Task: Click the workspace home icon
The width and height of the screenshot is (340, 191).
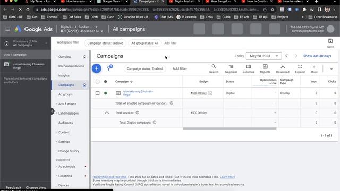Action: 7,44
